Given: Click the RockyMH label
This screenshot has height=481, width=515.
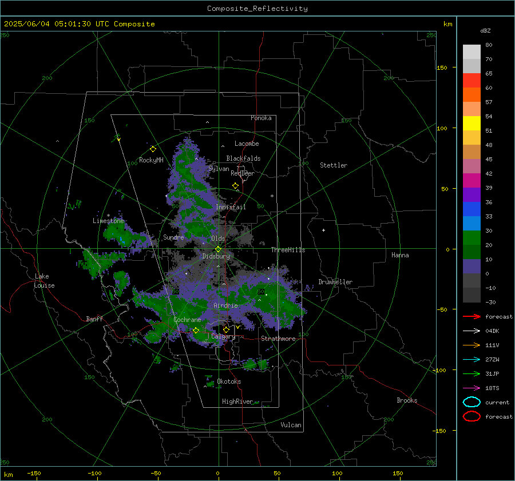Looking at the screenshot, I should pyautogui.click(x=151, y=160).
